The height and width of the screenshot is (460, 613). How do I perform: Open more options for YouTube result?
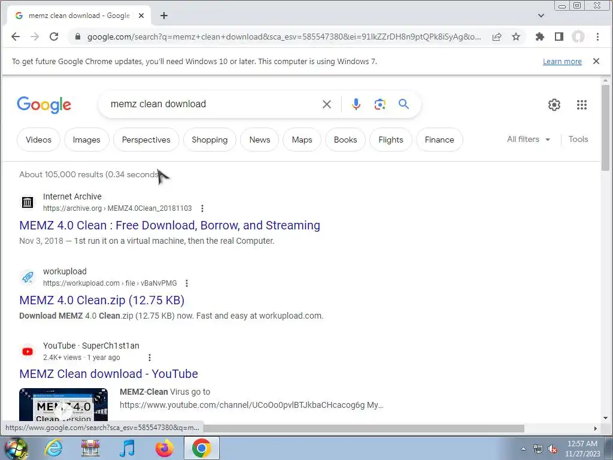[149, 358]
